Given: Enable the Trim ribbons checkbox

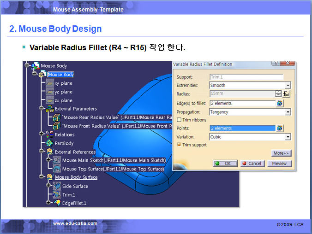Looking at the screenshot, I should 179,120.
